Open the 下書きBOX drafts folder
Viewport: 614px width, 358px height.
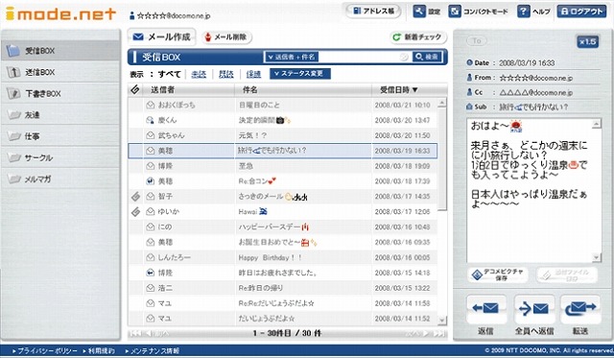[x=60, y=94]
